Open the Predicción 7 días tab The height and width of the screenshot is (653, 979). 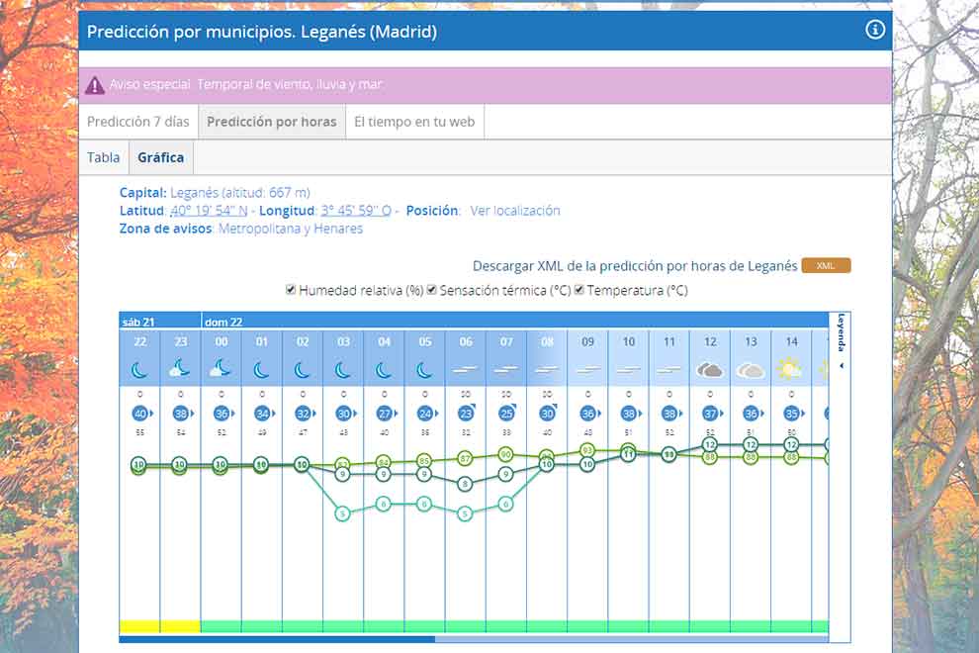pos(137,123)
